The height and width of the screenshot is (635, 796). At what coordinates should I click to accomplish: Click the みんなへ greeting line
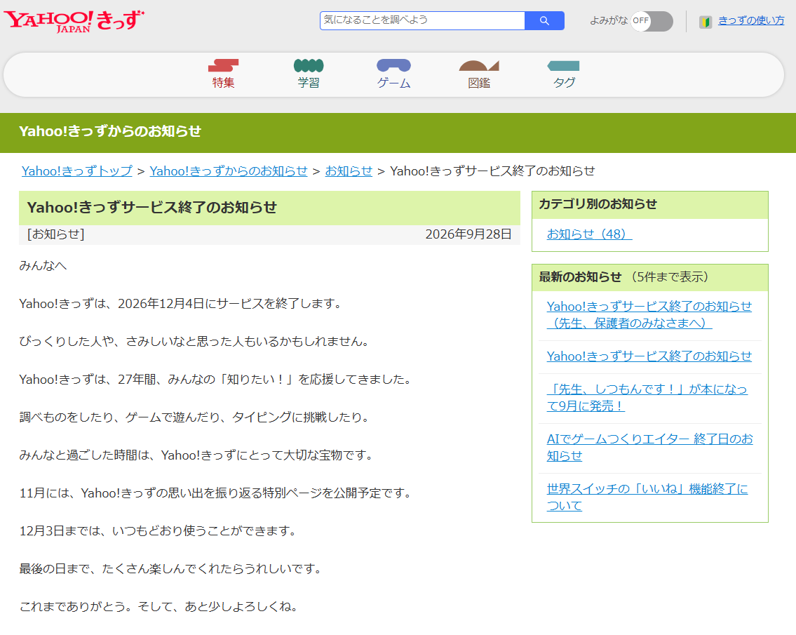tap(43, 266)
